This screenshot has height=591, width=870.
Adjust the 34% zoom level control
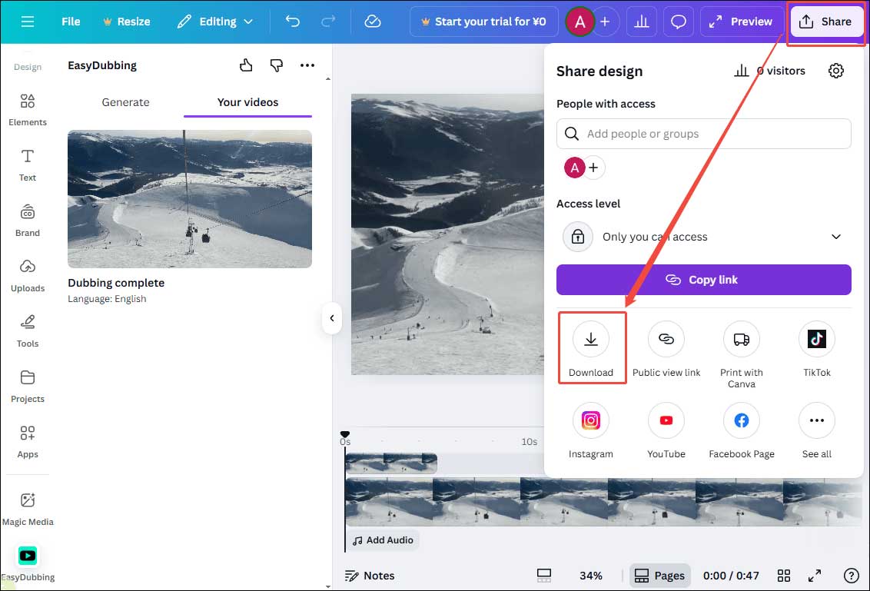(x=591, y=575)
